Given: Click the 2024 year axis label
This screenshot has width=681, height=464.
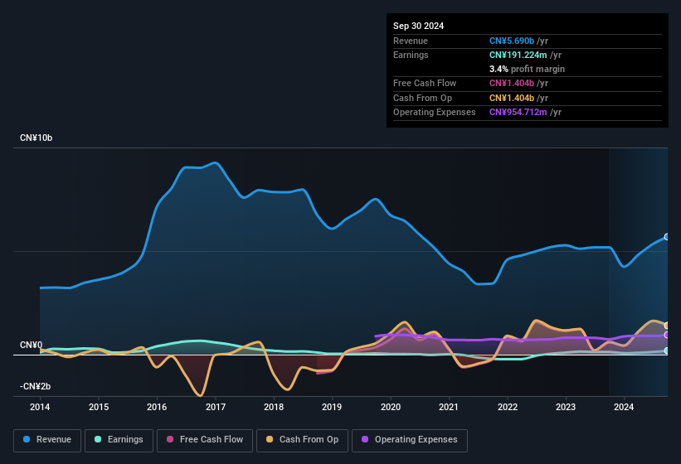Looking at the screenshot, I should [624, 407].
